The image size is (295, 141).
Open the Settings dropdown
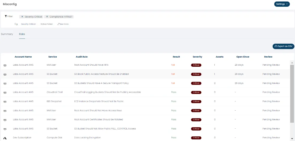click(282, 4)
